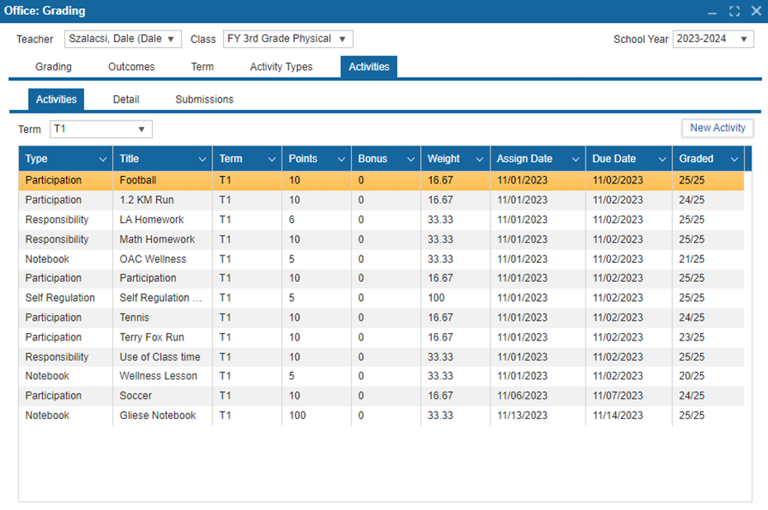Switch to the Outcomes tab

pos(131,67)
